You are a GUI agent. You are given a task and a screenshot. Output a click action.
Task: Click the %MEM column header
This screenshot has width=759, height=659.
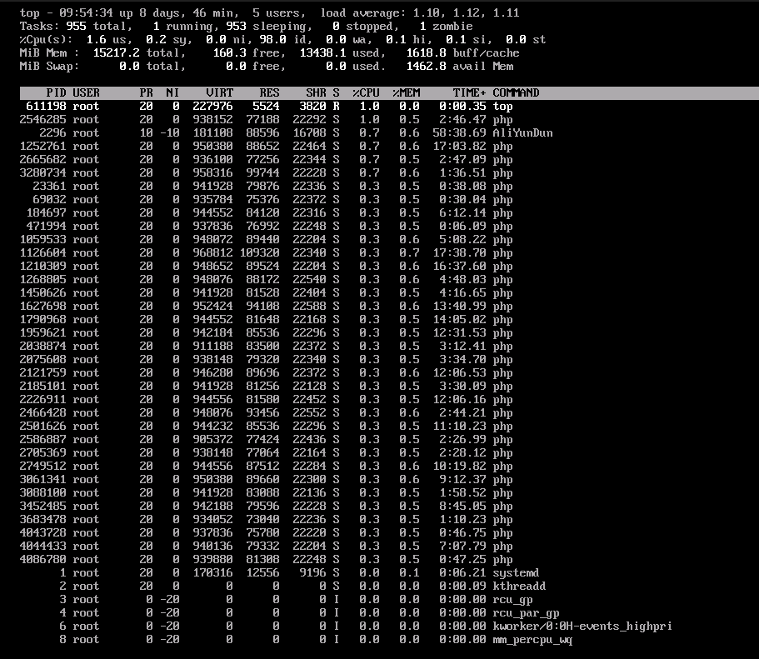pos(406,93)
